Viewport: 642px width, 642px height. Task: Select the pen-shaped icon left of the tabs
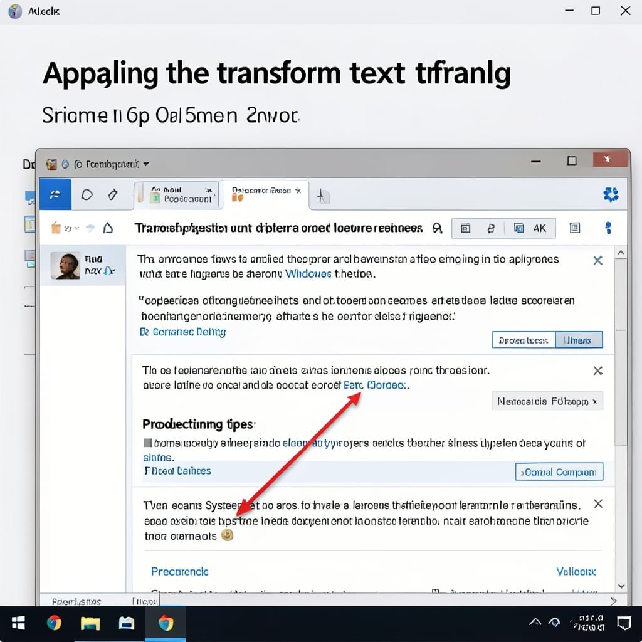pyautogui.click(x=113, y=194)
